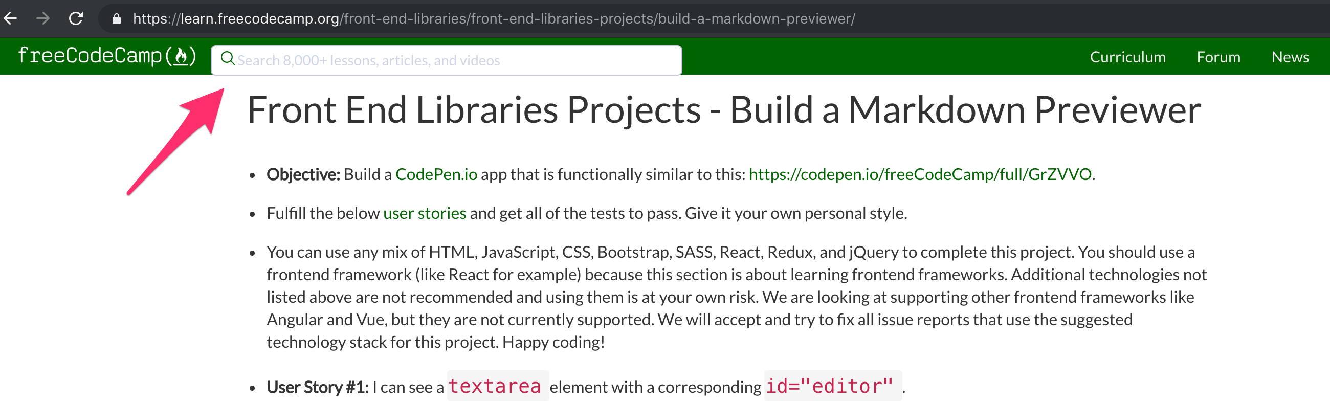Click inside the lessons search field
1330x404 pixels.
click(x=413, y=59)
